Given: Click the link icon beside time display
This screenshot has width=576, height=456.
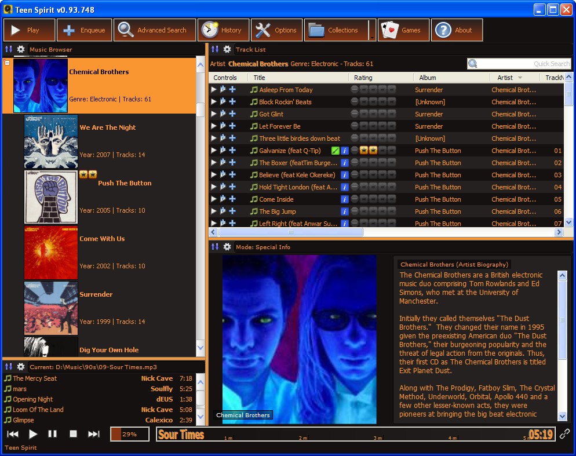Looking at the screenshot, I should click(565, 434).
